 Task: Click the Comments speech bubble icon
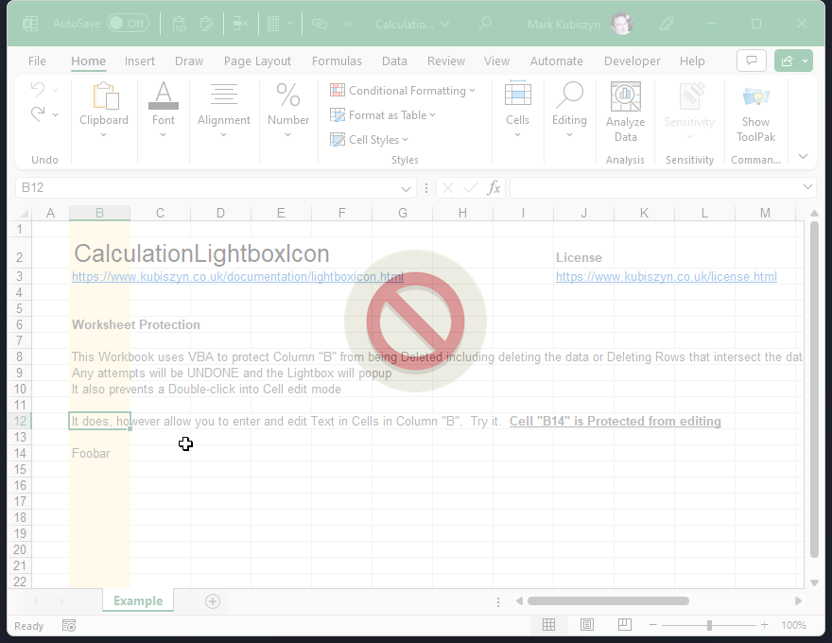tap(752, 61)
